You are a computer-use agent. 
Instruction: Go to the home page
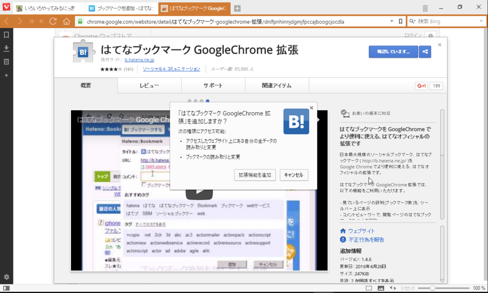tap(66, 21)
